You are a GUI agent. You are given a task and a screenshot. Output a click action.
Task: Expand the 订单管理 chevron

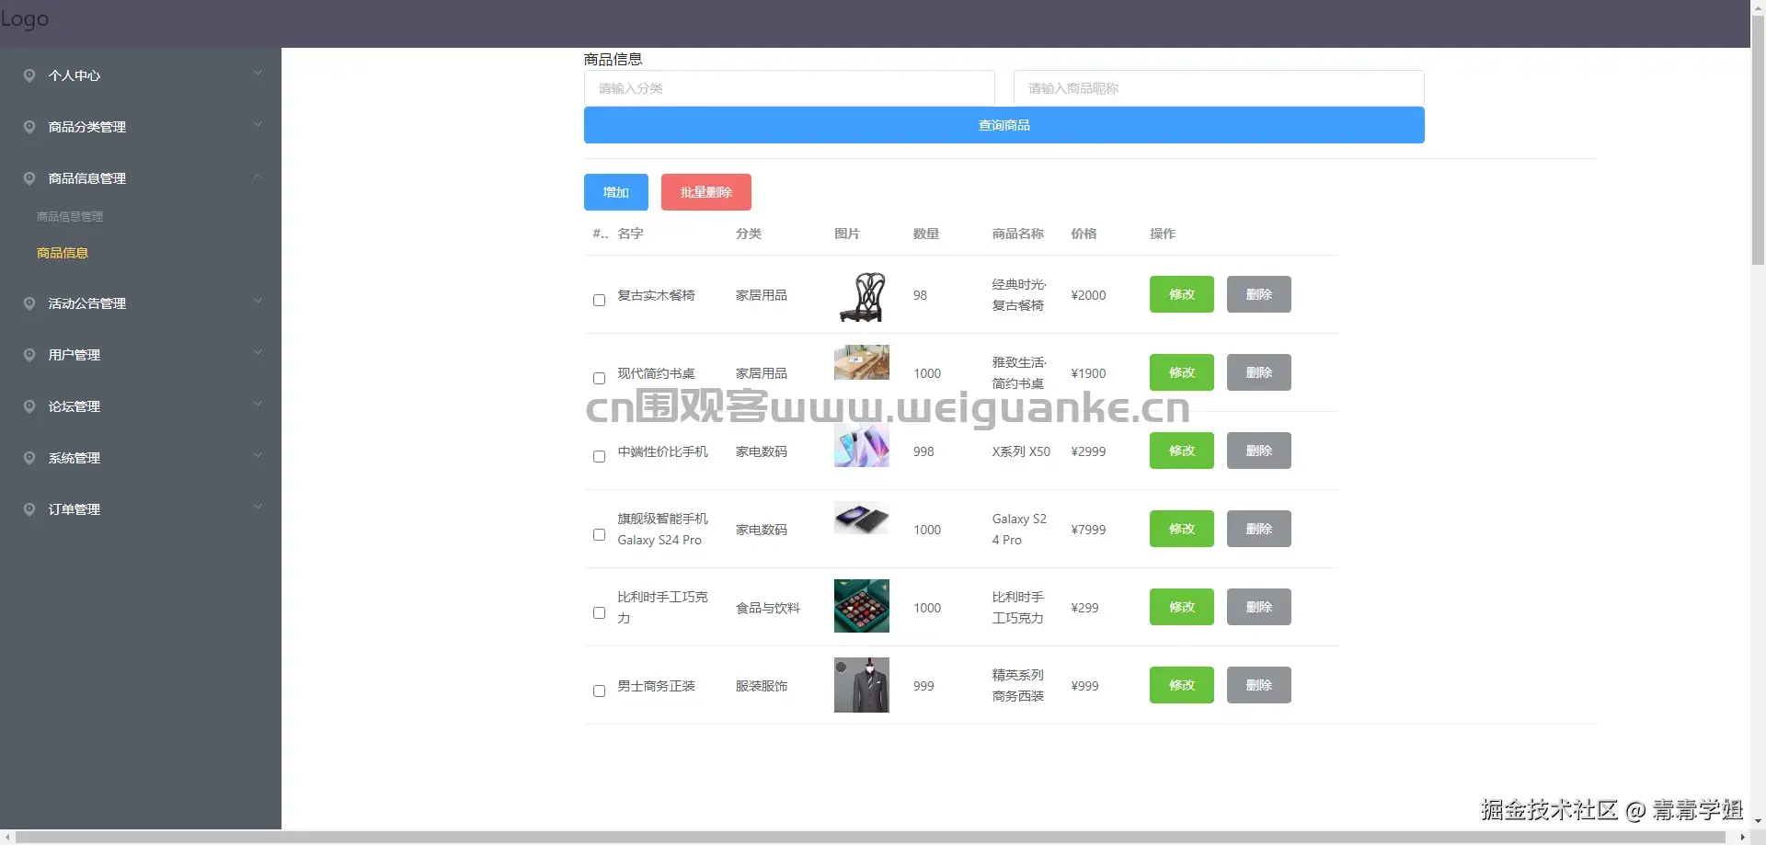(258, 507)
